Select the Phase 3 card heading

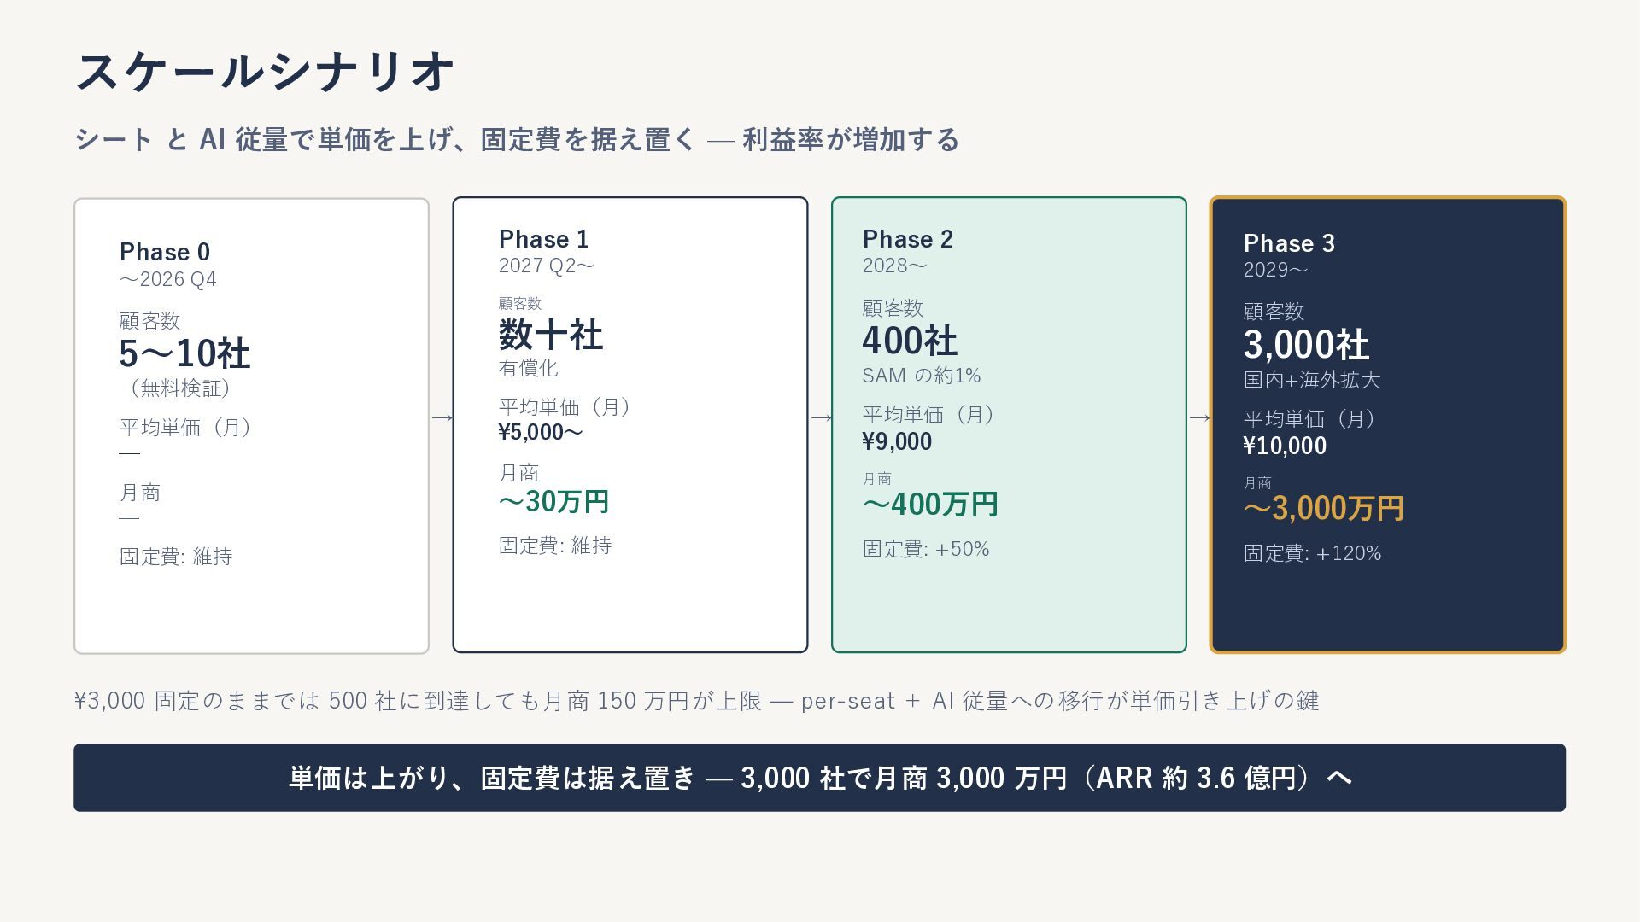[1289, 243]
